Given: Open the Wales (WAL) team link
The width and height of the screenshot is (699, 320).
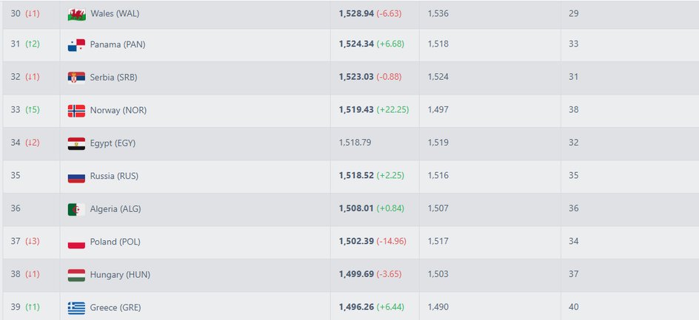Looking at the screenshot, I should coord(115,14).
